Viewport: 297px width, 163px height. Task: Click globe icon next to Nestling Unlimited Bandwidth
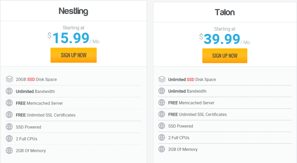(x=9, y=91)
